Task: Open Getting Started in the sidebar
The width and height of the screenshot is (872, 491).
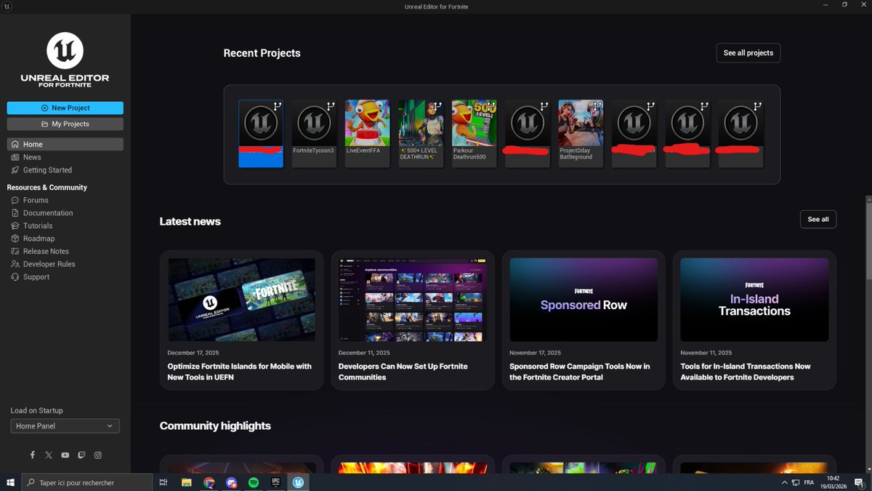Action: pos(65,170)
